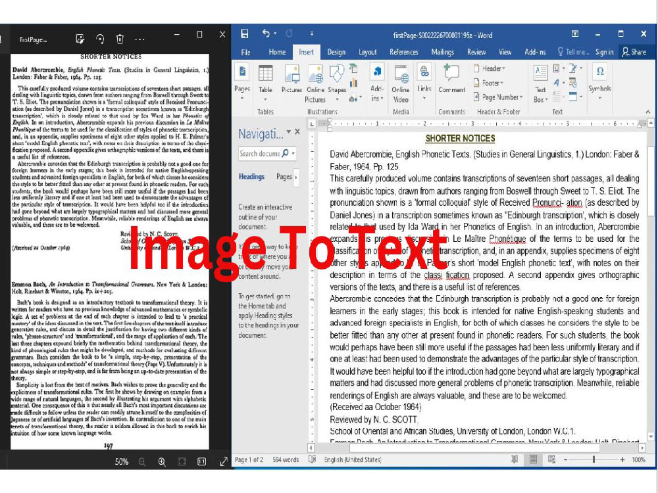658x493 pixels.
Task: Click the Date and Time icon in Text group
Action: (573, 83)
